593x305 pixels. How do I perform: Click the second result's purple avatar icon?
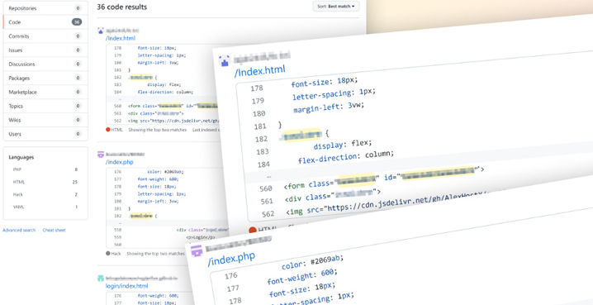coord(101,155)
